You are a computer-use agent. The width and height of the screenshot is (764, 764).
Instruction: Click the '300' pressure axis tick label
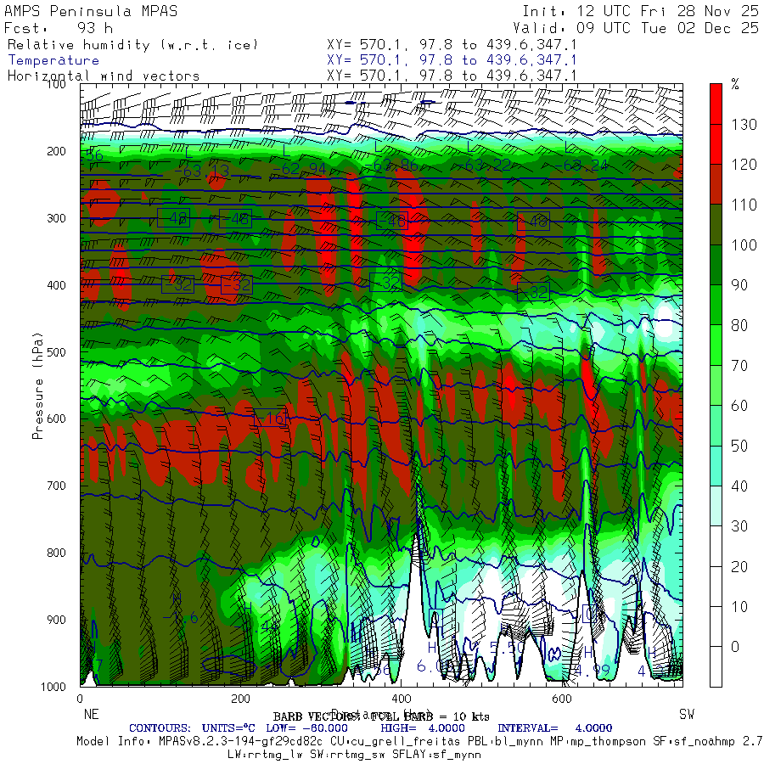[57, 218]
